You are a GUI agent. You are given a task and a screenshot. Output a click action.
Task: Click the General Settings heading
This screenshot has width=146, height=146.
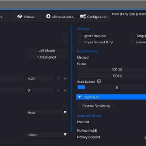[89, 116]
